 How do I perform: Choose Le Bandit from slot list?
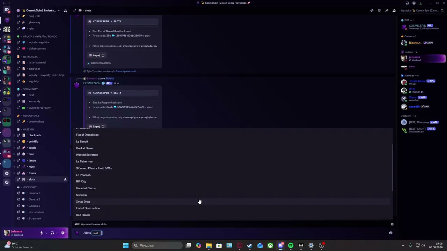(x=233, y=142)
